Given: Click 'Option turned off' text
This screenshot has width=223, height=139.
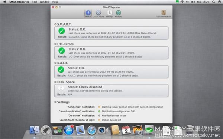Looking at the screenshot, I should tap(111, 120).
